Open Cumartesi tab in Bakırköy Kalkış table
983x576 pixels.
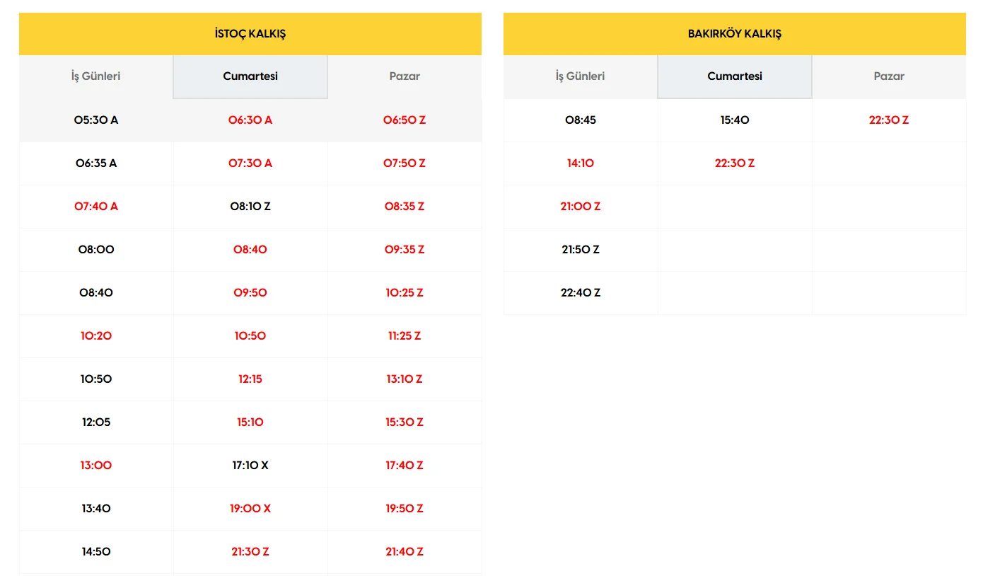coord(735,76)
